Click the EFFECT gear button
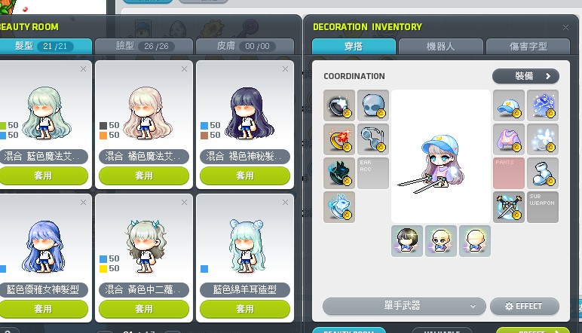The width and height of the screenshot is (582, 333). coord(524,307)
